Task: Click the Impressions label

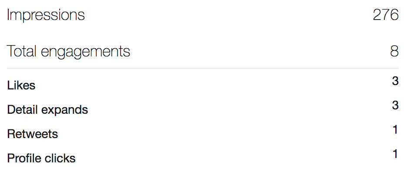Action: (x=46, y=15)
